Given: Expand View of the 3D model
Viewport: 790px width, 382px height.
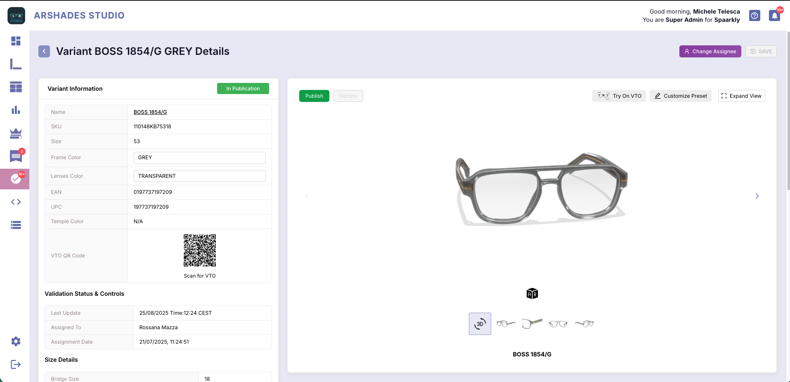Looking at the screenshot, I should point(741,96).
